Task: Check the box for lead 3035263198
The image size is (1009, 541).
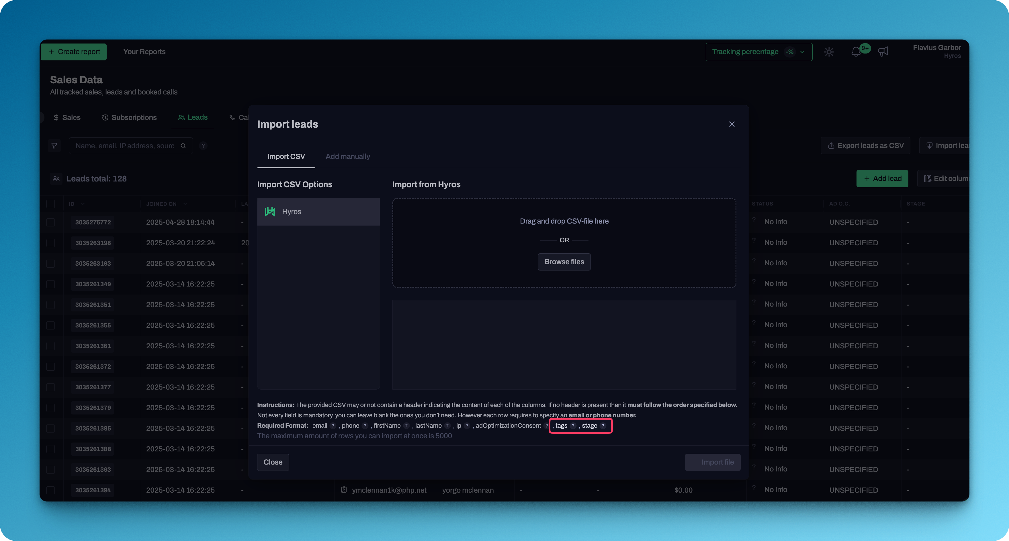Action: (x=50, y=243)
